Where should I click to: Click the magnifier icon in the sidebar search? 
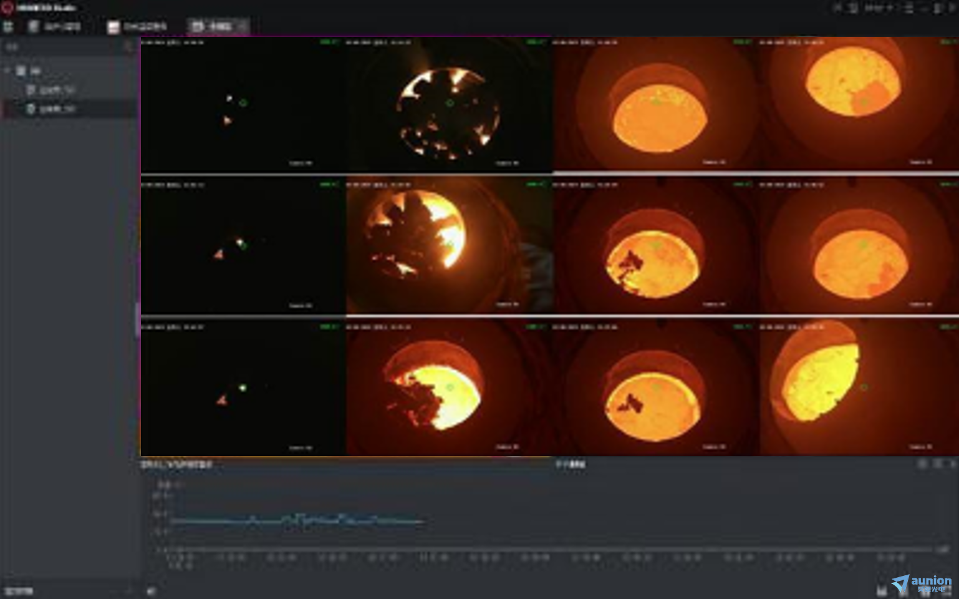128,47
